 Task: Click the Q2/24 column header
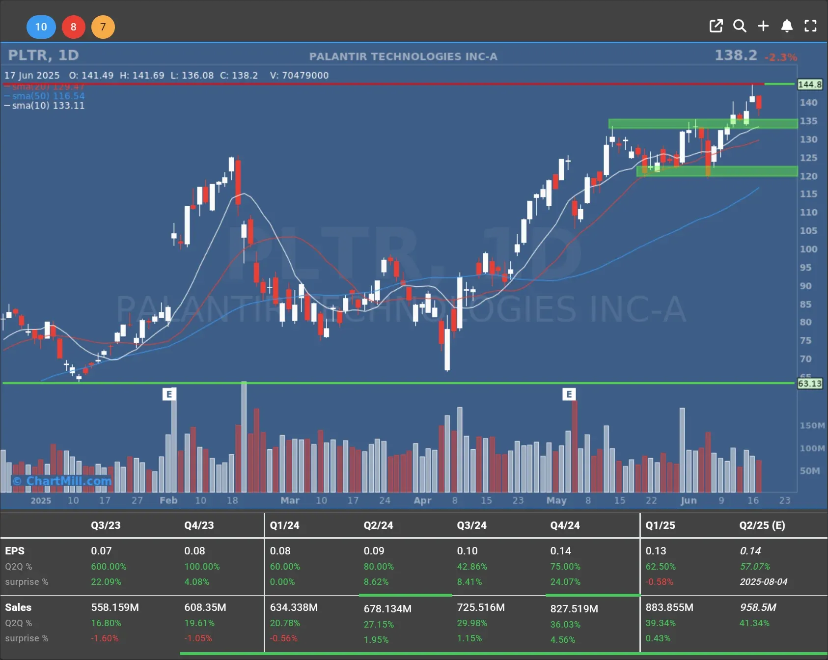(x=378, y=525)
